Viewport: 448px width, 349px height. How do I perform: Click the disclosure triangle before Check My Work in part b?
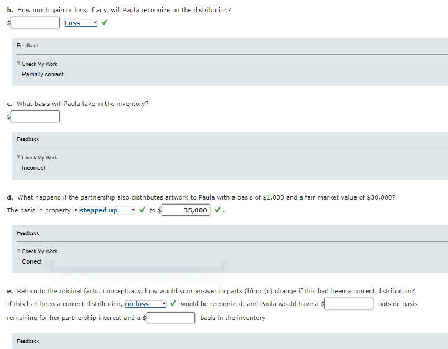[18, 64]
